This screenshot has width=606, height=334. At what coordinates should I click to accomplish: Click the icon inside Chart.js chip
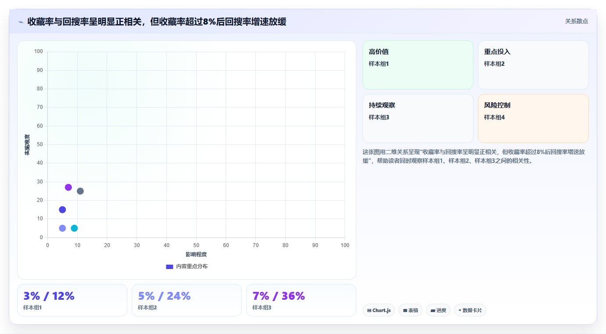pos(369,310)
